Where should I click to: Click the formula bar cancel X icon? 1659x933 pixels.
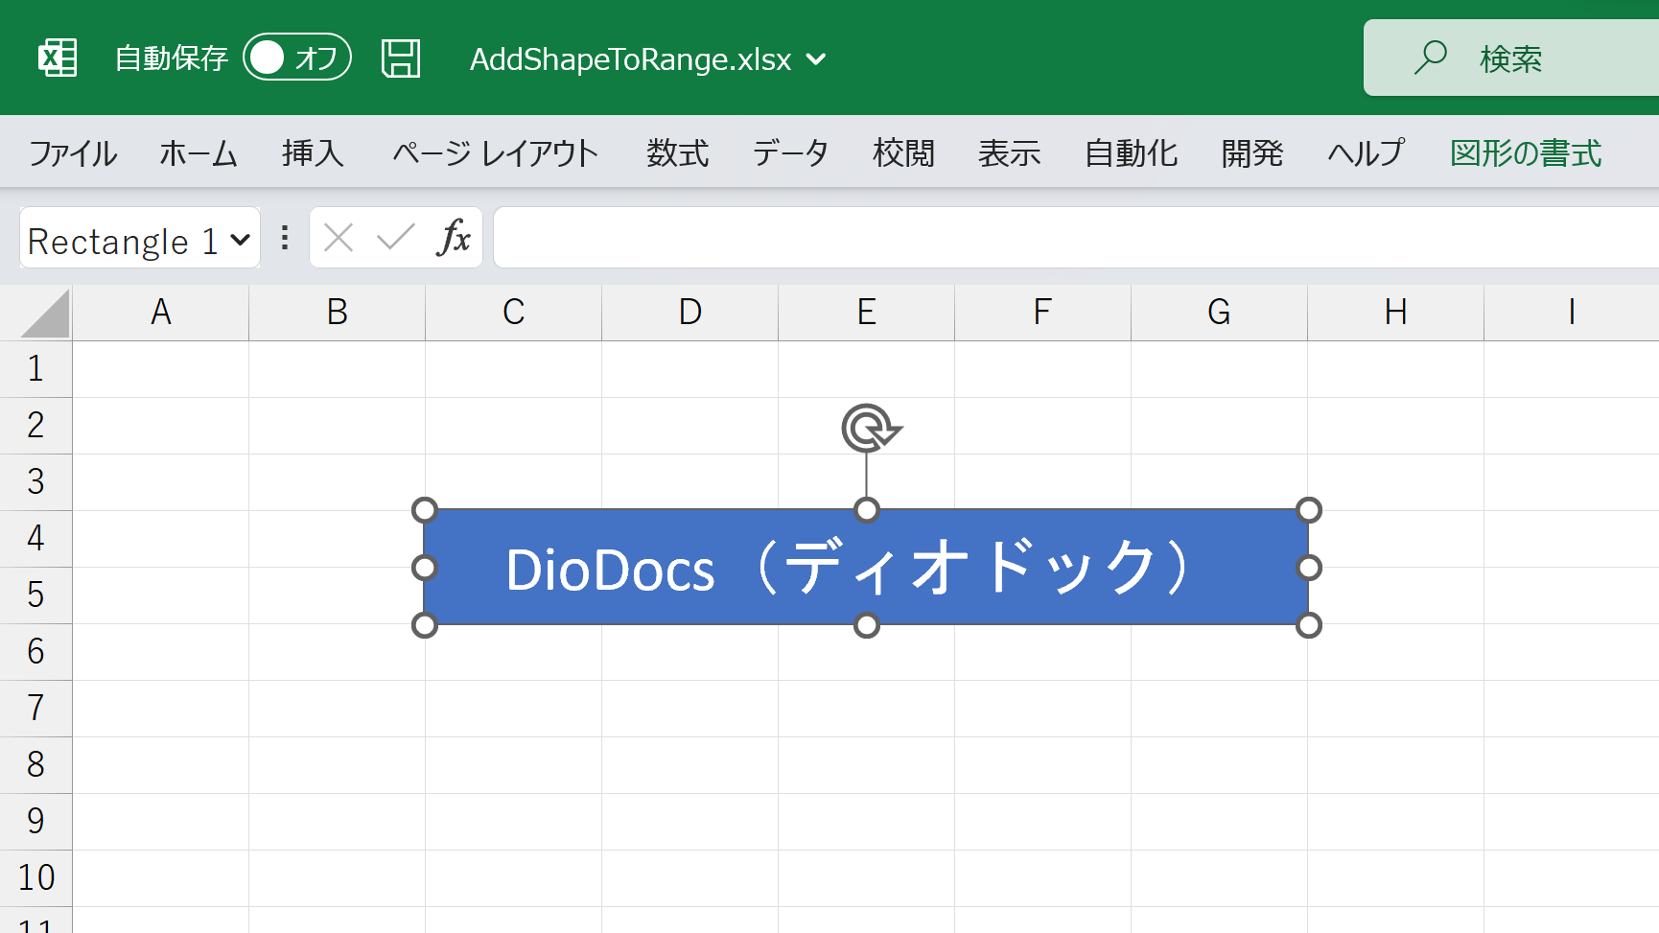click(339, 237)
